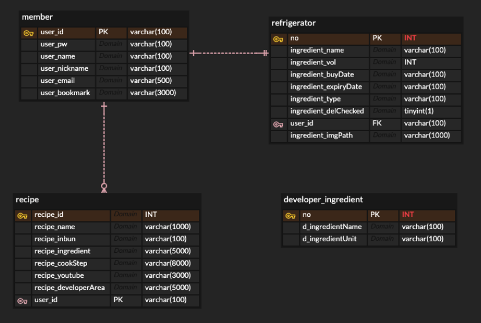Select the developer_ingredient table title
Image resolution: width=481 pixels, height=323 pixels.
click(323, 199)
